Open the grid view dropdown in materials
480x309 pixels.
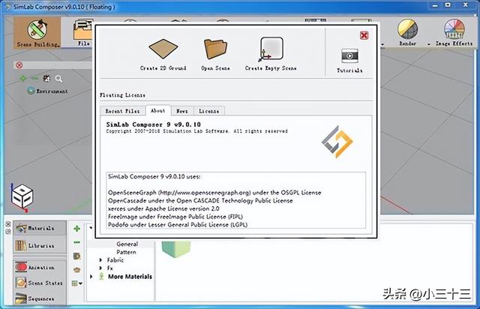(77, 283)
